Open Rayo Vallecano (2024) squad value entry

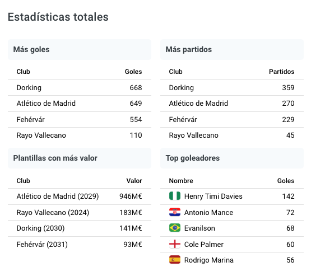tap(80, 212)
